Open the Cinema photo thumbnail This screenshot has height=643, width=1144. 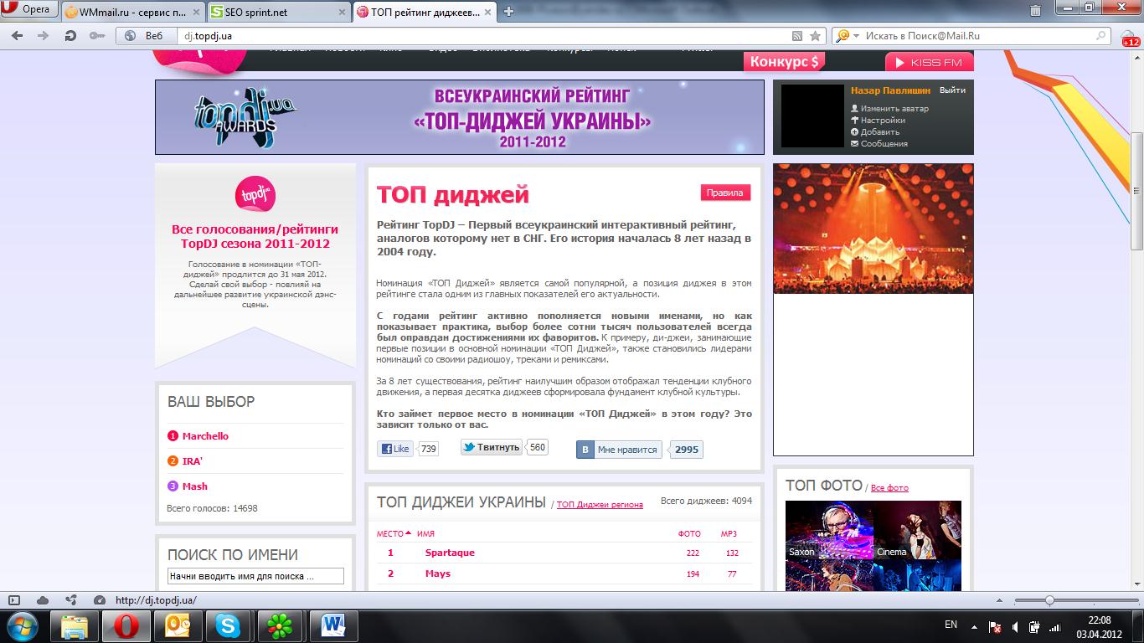click(917, 530)
